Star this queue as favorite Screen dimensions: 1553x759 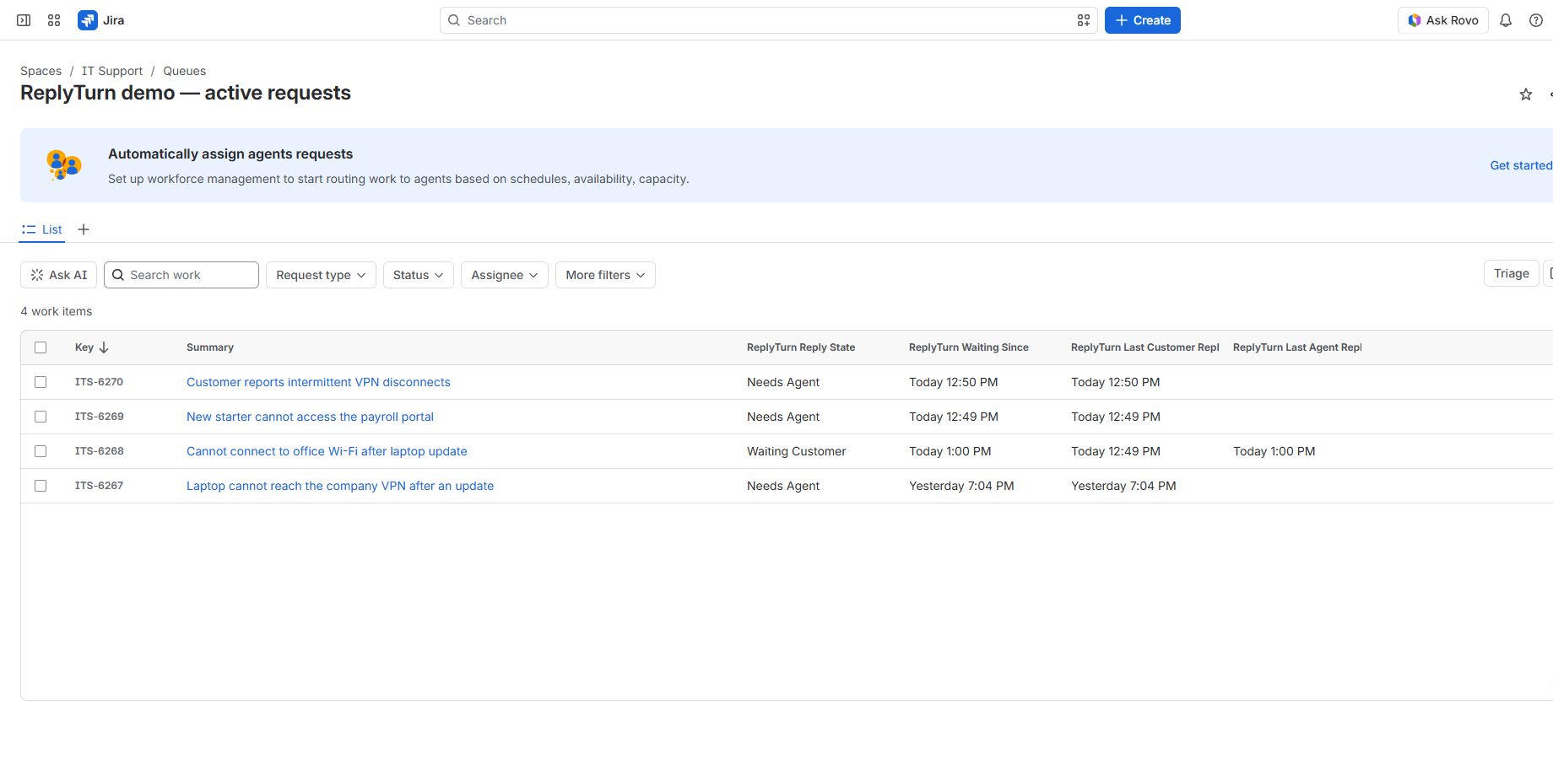(x=1525, y=94)
